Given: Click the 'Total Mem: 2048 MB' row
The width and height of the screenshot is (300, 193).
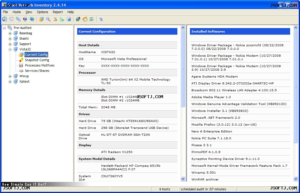Looking at the screenshot, I should (x=127, y=107).
